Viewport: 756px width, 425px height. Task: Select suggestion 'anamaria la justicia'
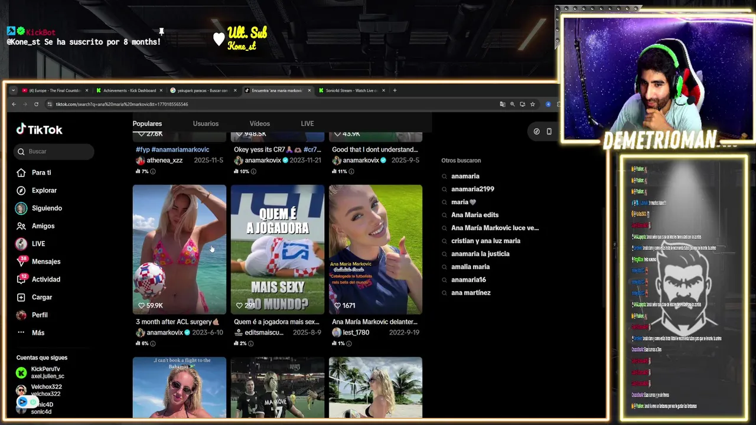click(x=480, y=254)
